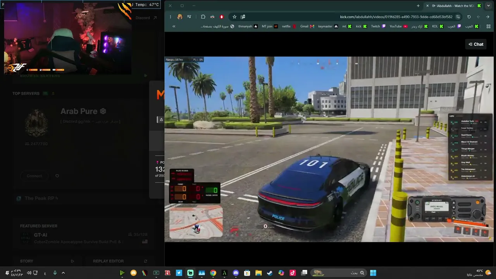The image size is (496, 279).
Task: Expand the tab search dropdown
Action: pyautogui.click(x=489, y=6)
